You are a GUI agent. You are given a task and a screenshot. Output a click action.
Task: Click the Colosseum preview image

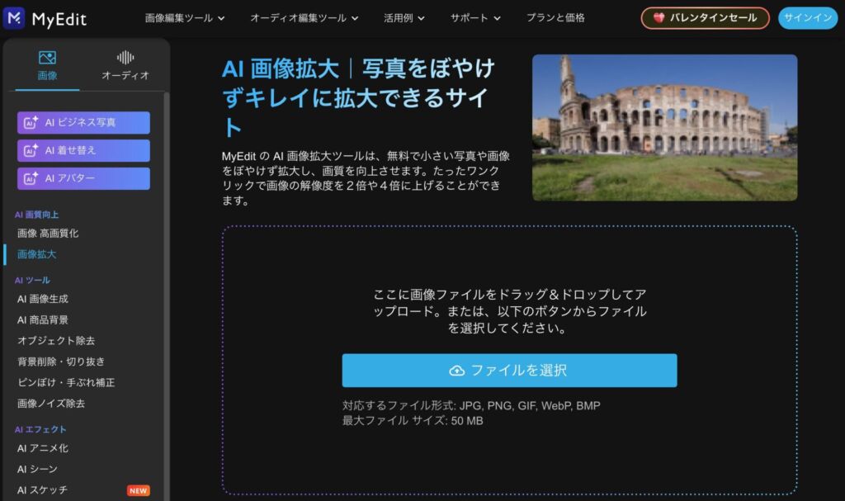tap(664, 128)
